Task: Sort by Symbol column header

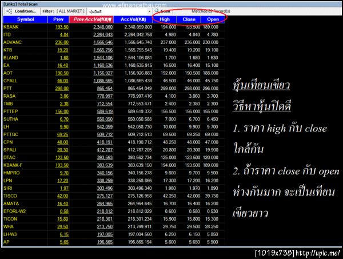Action: [25, 19]
